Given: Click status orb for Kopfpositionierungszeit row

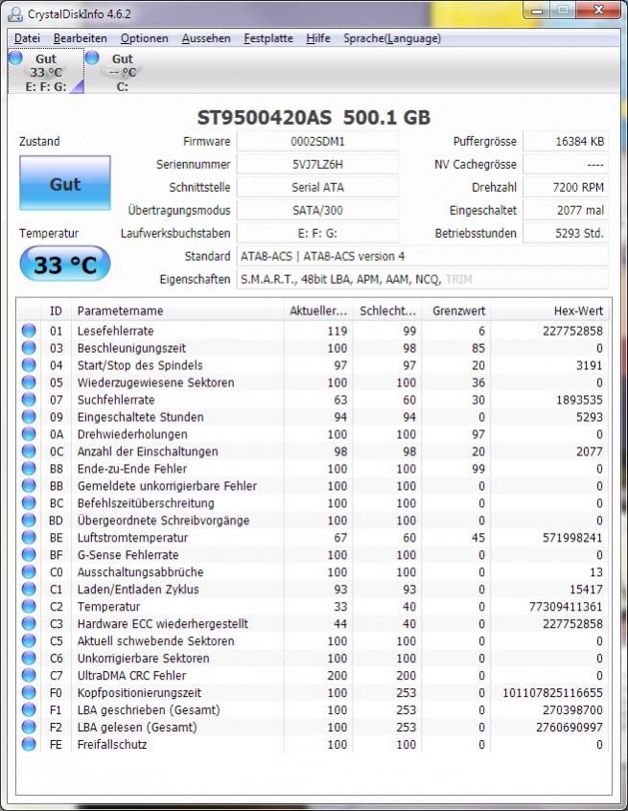Looking at the screenshot, I should (x=29, y=692).
